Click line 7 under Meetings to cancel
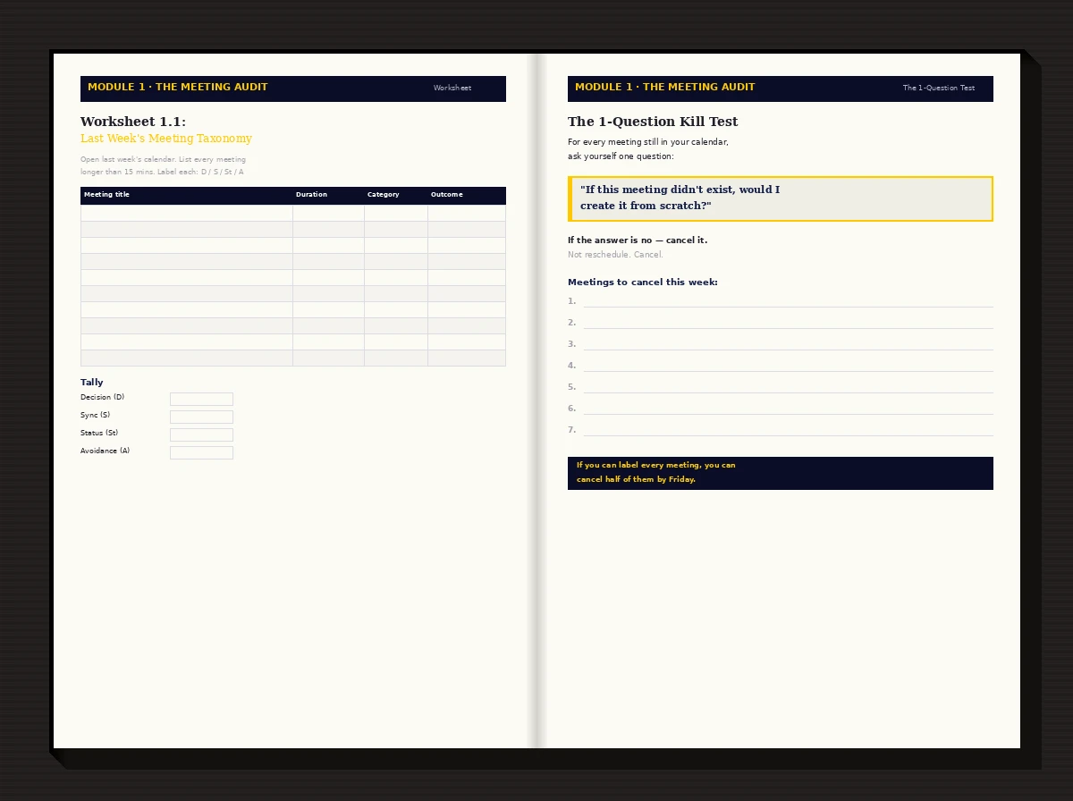The width and height of the screenshot is (1073, 801). click(x=788, y=430)
